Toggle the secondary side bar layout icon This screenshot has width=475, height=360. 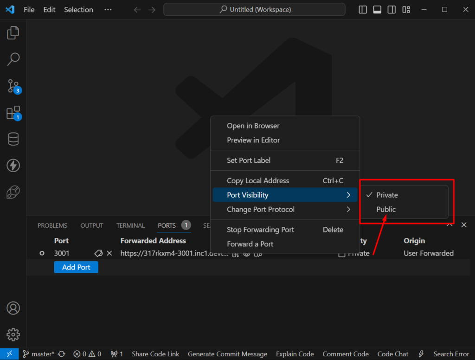point(392,10)
